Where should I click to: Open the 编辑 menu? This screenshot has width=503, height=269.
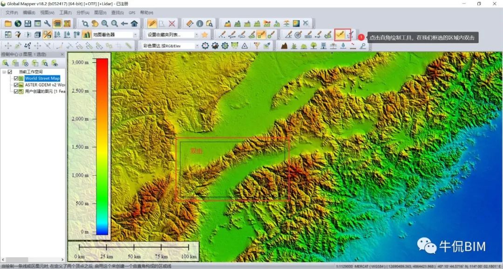29,13
